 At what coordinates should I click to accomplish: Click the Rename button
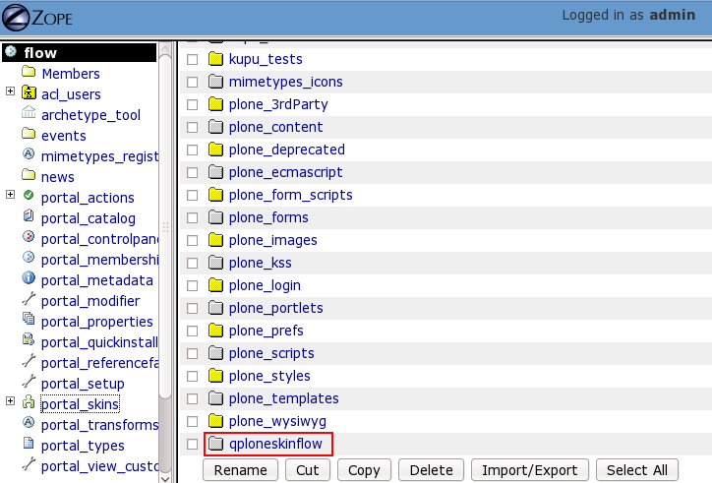(x=240, y=470)
